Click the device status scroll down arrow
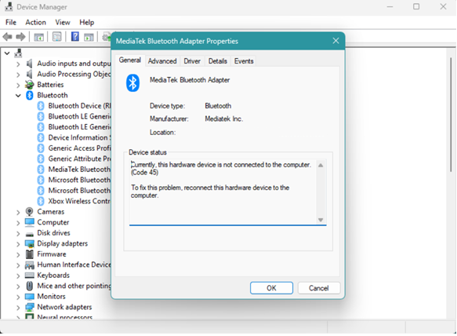 coord(321,220)
